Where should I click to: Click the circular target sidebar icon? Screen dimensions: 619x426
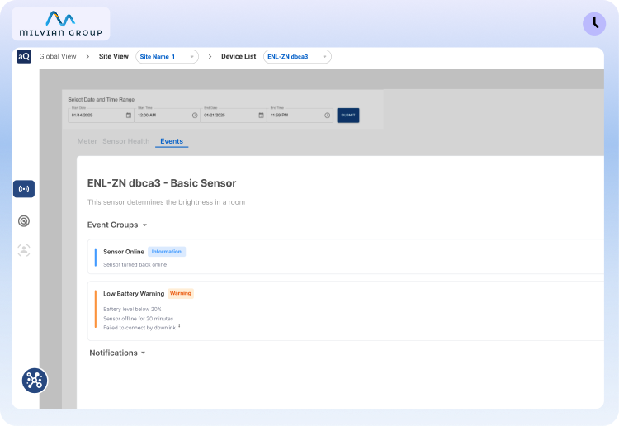24,220
